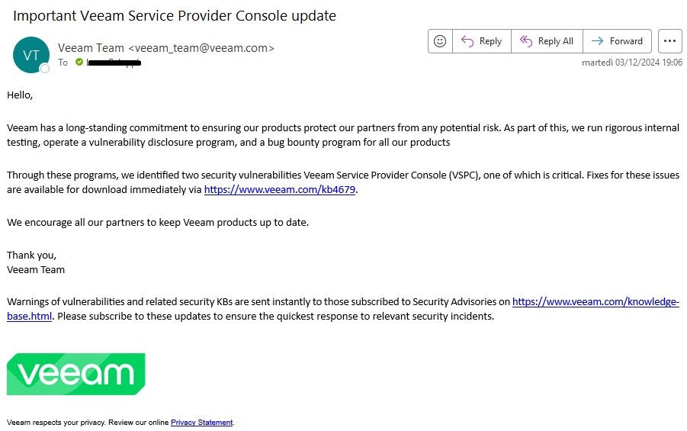Click the green availability icon beside recipient
This screenshot has width=687, height=431.
(x=79, y=62)
